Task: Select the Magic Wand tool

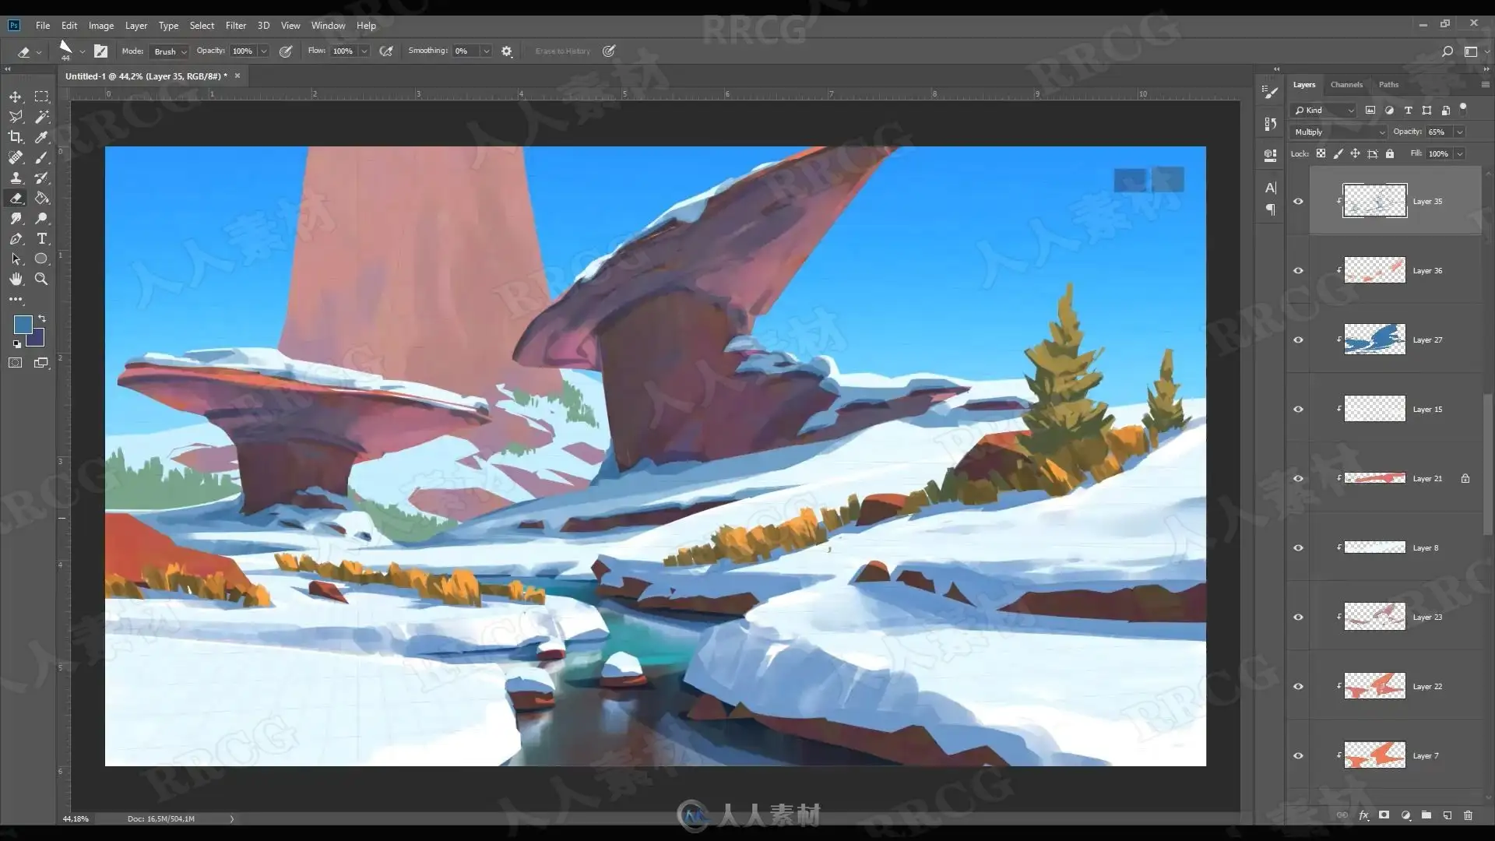Action: click(42, 117)
